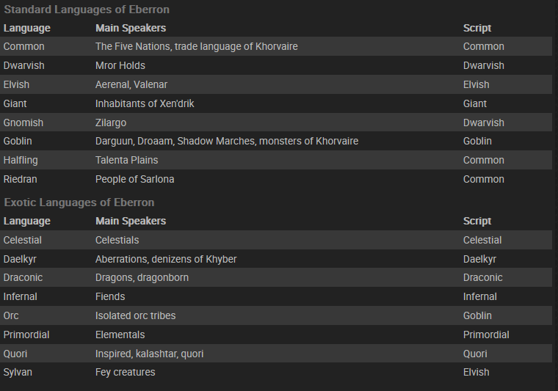Click Aerenal, Valenar speakers text
This screenshot has height=391, width=558.
131,84
